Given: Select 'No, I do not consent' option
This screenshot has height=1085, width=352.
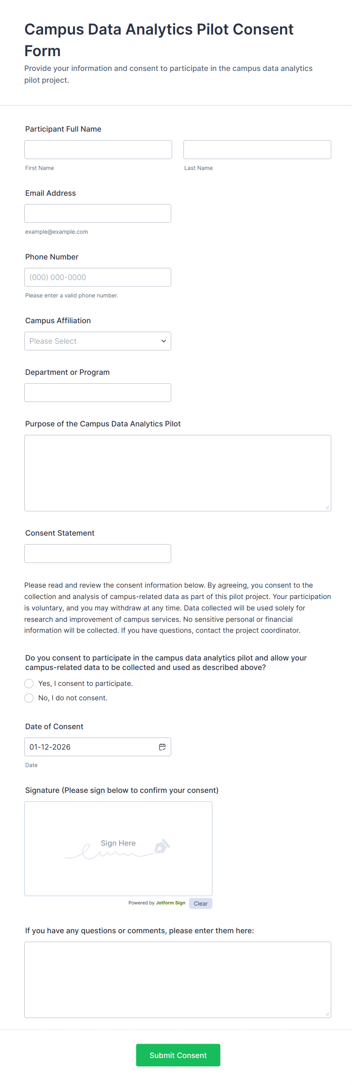Looking at the screenshot, I should pyautogui.click(x=29, y=698).
